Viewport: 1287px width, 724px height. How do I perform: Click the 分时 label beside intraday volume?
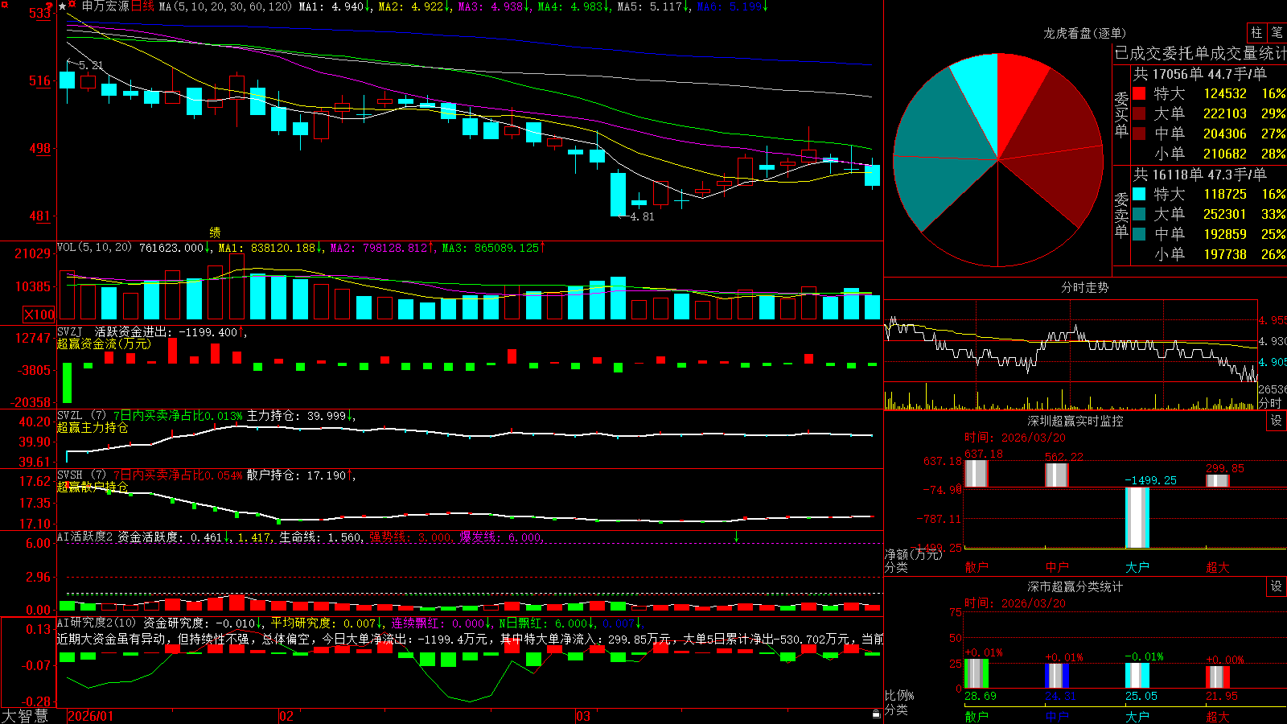(1270, 403)
